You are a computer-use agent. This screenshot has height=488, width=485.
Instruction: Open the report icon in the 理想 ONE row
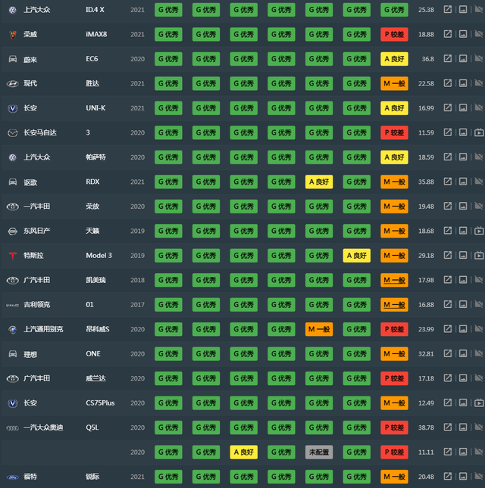(x=448, y=353)
